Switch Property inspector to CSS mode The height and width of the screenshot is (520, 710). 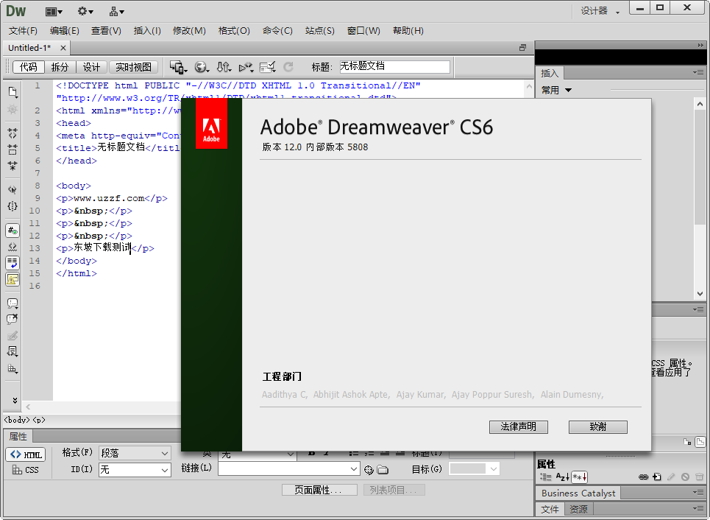[26, 470]
